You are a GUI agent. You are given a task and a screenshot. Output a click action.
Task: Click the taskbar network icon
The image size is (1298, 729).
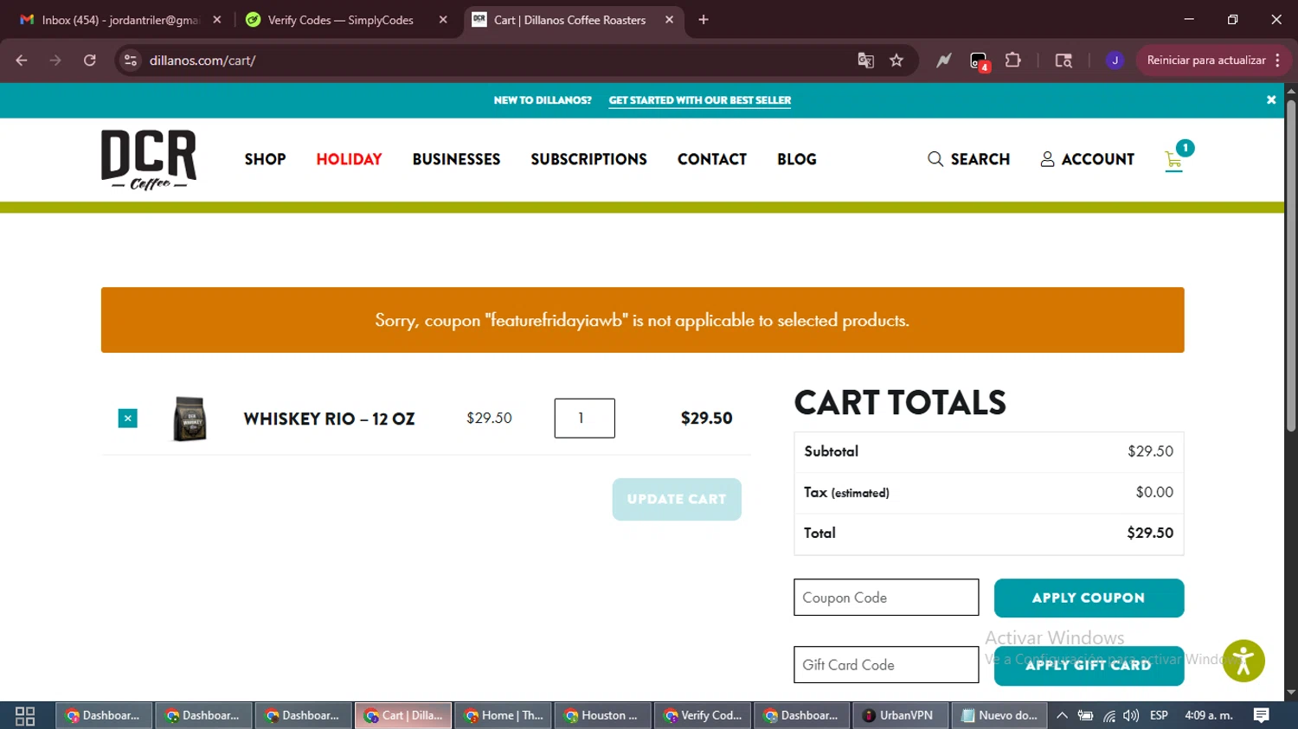click(1109, 716)
